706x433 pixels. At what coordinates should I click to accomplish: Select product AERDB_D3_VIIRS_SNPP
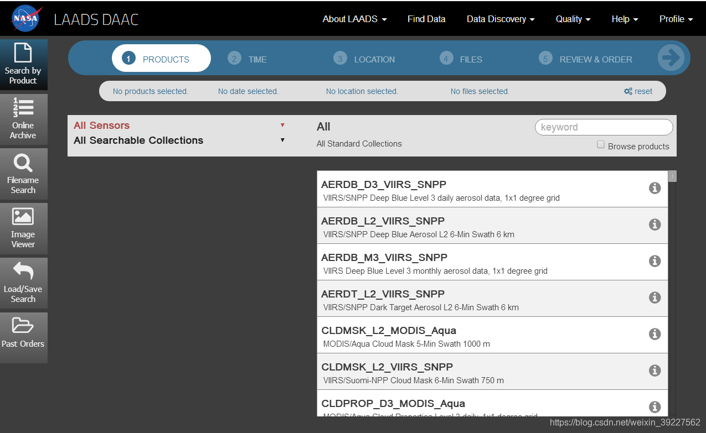pos(492,189)
